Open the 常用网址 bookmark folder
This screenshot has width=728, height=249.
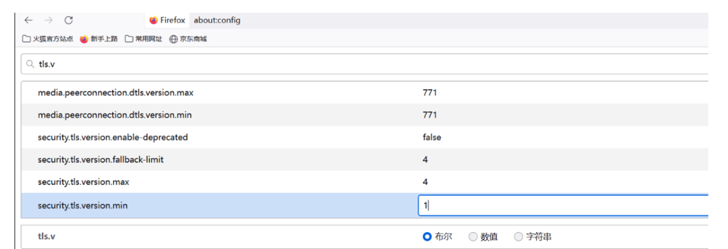(144, 39)
